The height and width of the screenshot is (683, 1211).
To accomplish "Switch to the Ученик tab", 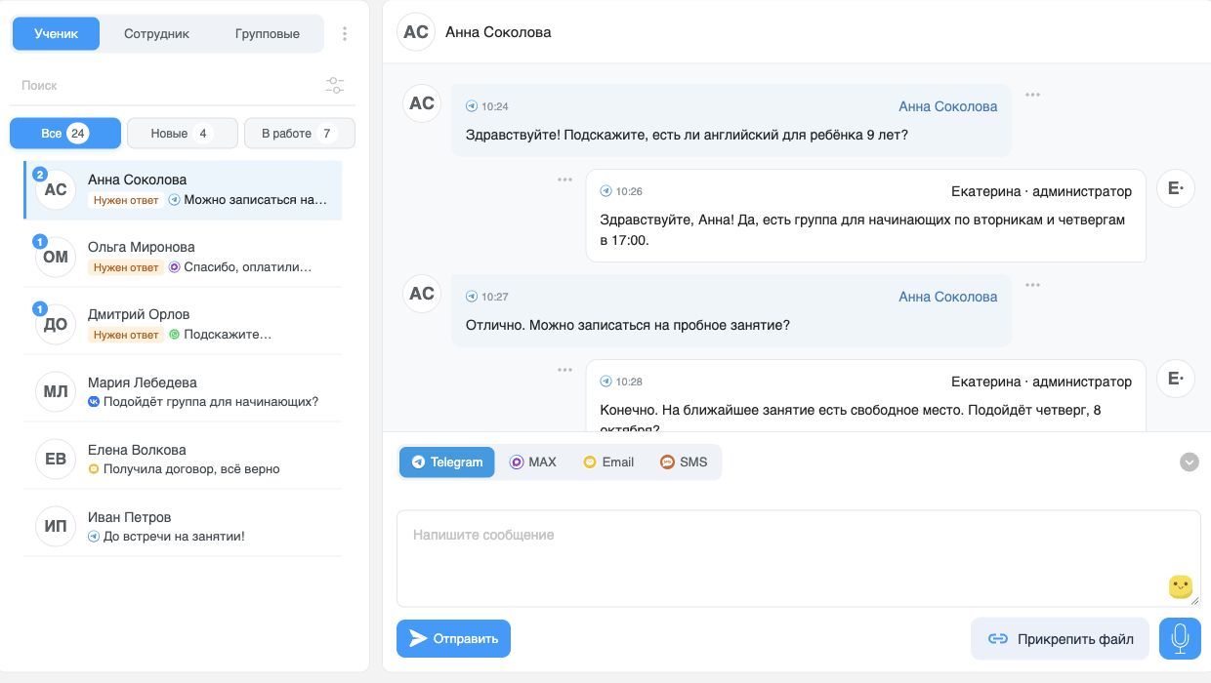I will (x=57, y=33).
